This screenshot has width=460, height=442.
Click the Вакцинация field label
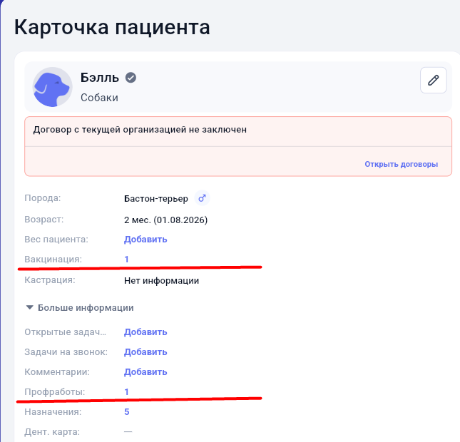(x=53, y=259)
